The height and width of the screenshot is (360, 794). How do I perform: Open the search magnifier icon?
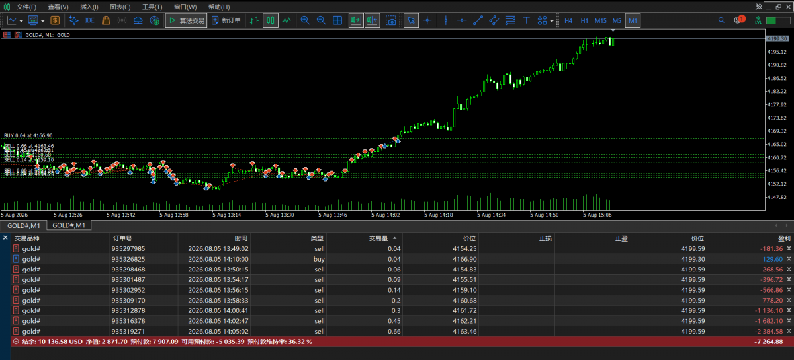click(x=722, y=20)
